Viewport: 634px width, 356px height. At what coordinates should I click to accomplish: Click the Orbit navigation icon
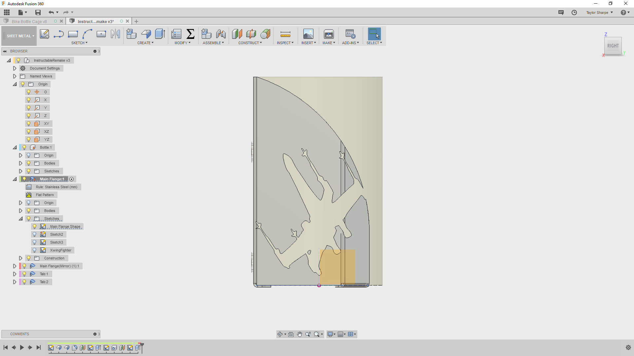coord(280,334)
